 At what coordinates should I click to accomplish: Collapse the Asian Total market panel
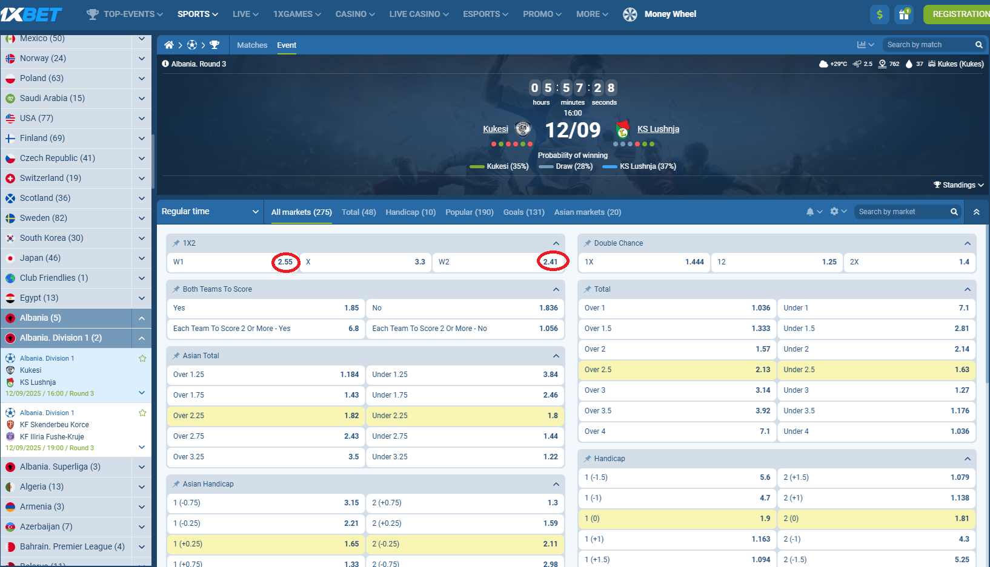[x=556, y=356]
